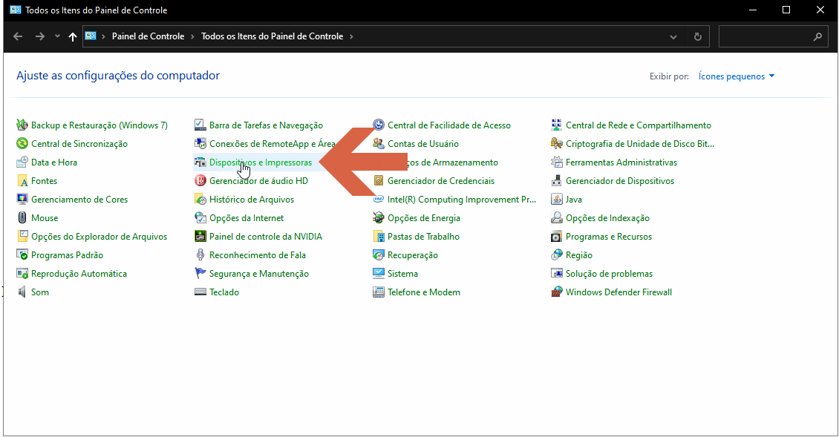Open Conexões de RemoteApp e Área link

pos(272,143)
